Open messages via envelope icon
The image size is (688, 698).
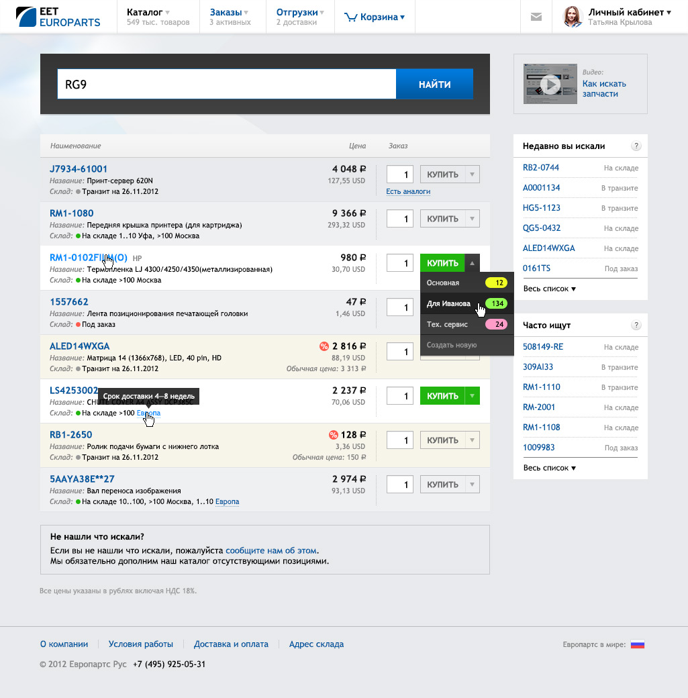click(x=536, y=17)
